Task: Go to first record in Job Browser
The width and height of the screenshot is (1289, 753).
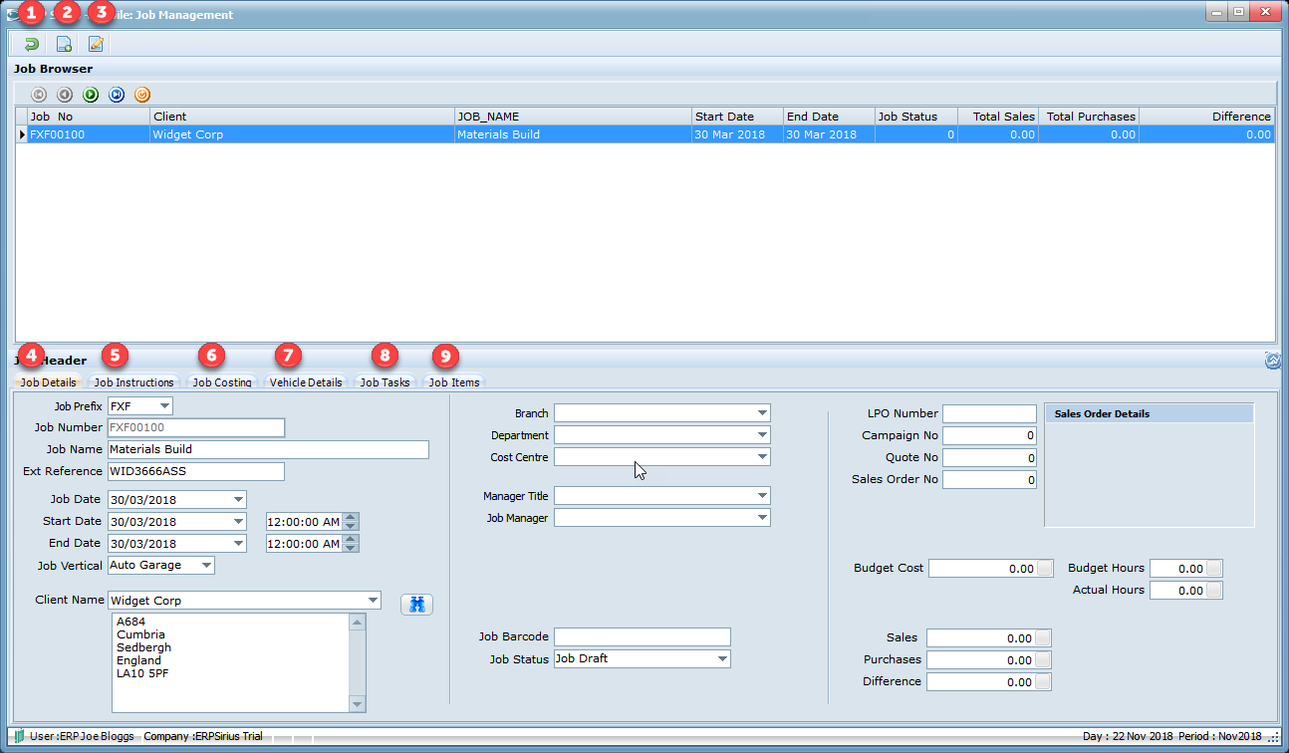Action: point(39,95)
